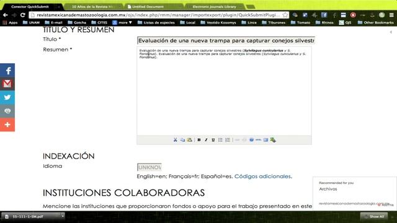Image resolution: width=397 pixels, height=223 pixels.
Task: Open the Chrome hamburger menu
Action: [x=391, y=15]
